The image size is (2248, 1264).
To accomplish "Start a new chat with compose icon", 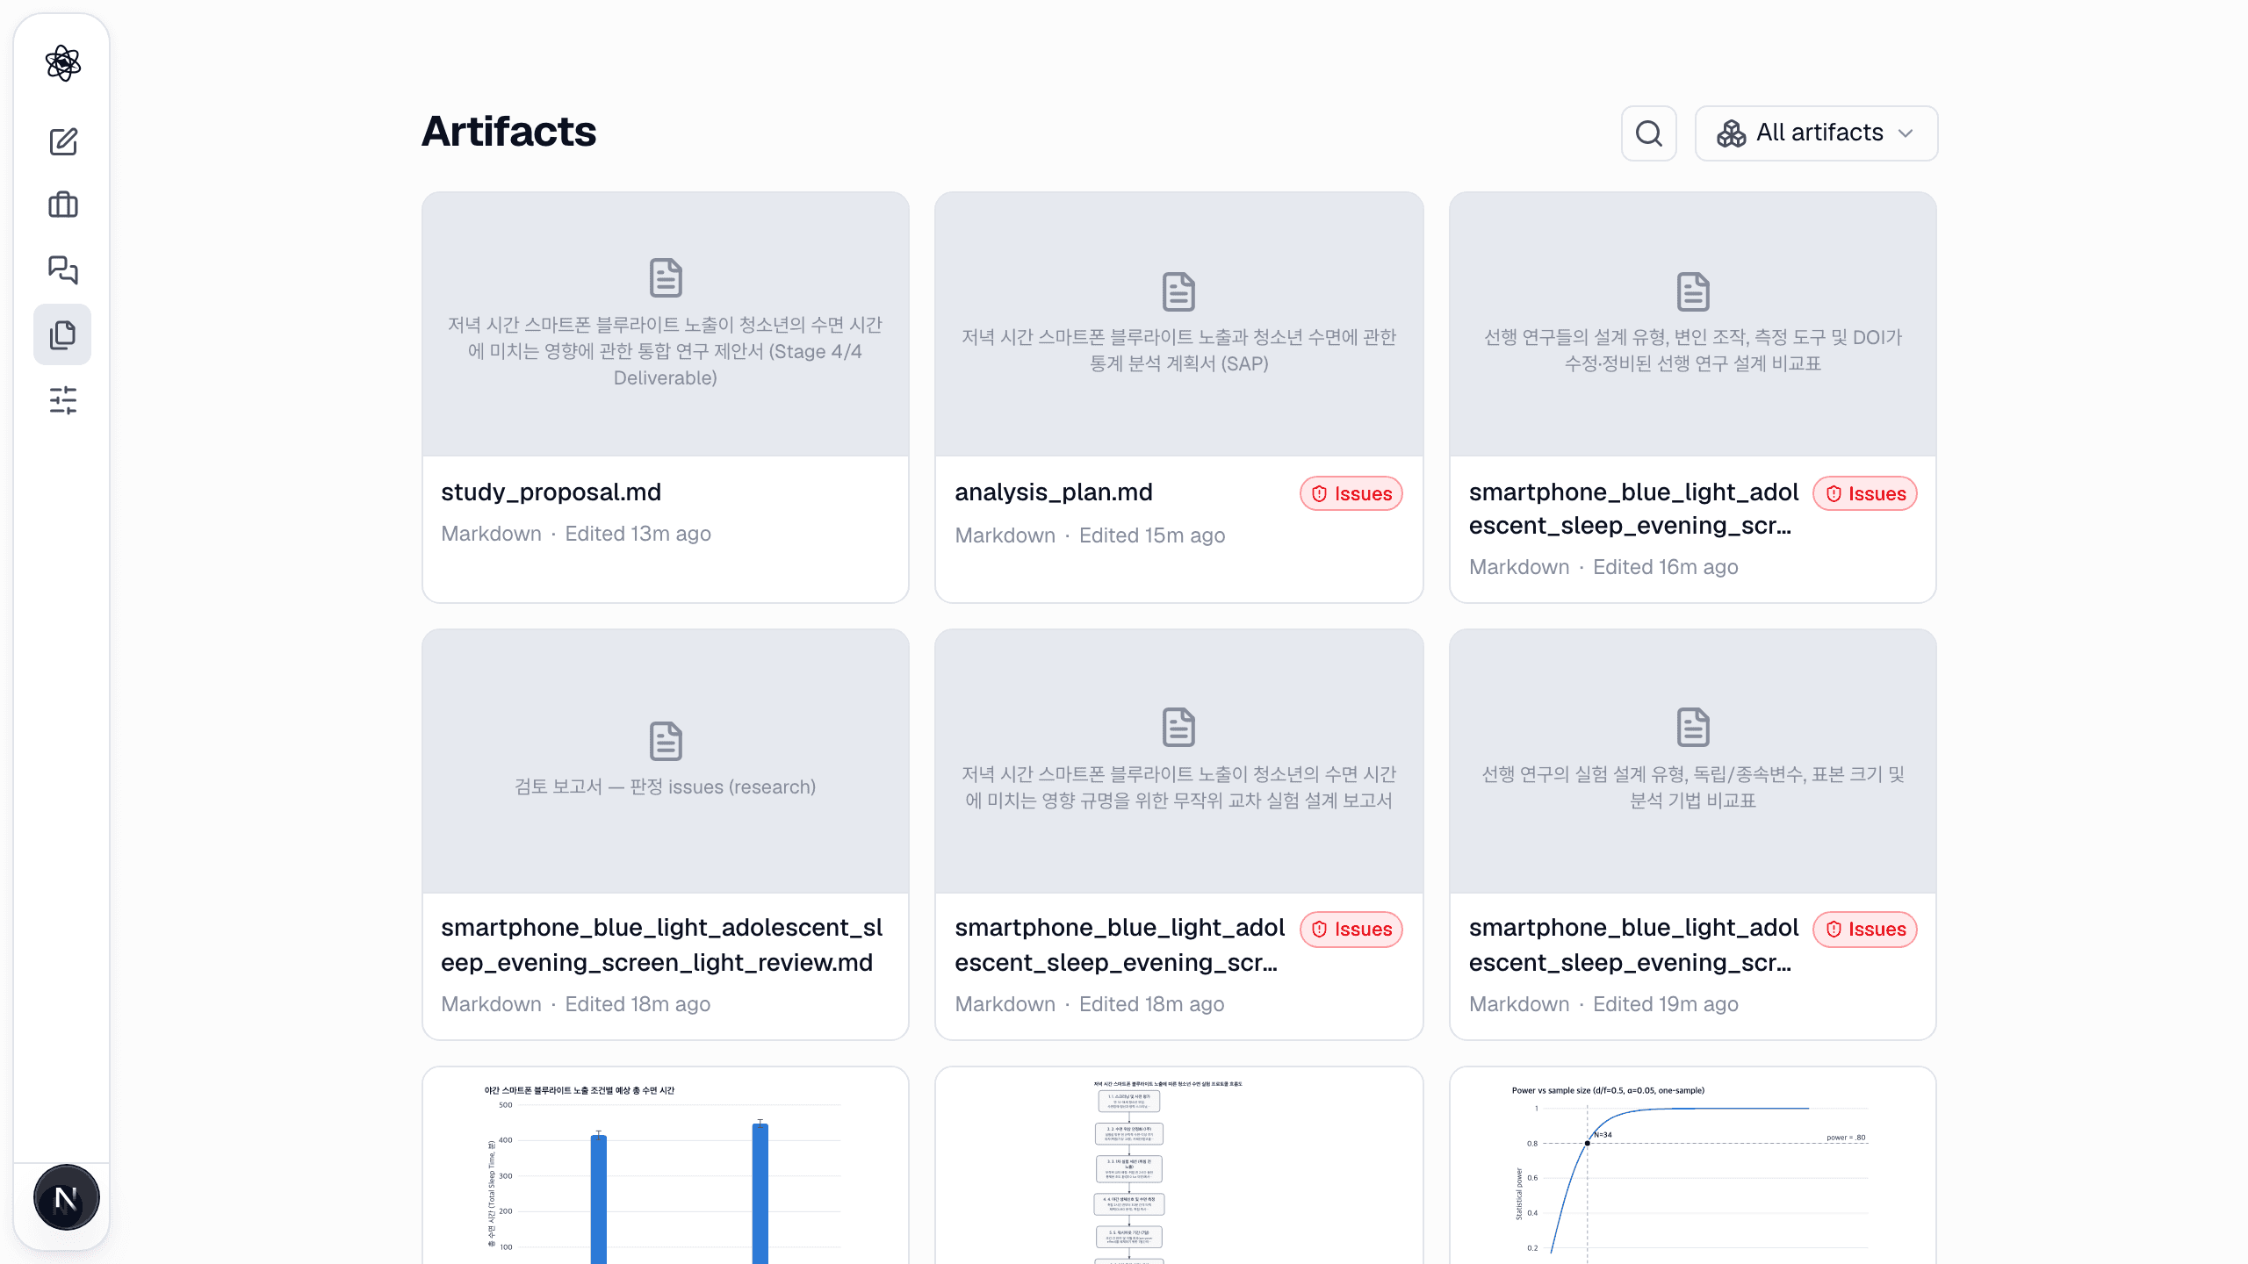I will coord(62,141).
